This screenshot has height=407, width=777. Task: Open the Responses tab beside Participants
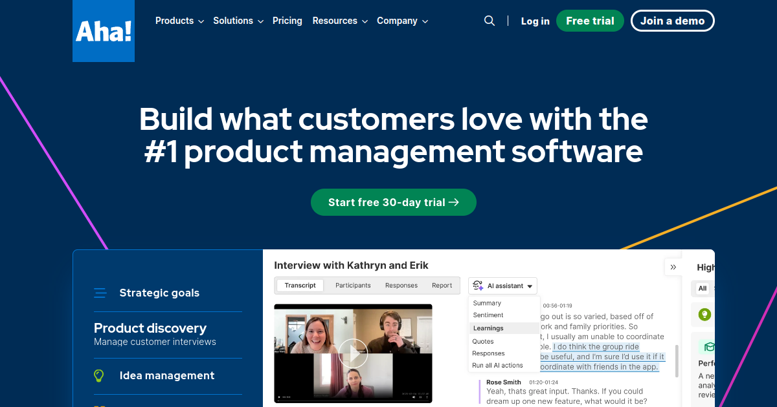401,286
